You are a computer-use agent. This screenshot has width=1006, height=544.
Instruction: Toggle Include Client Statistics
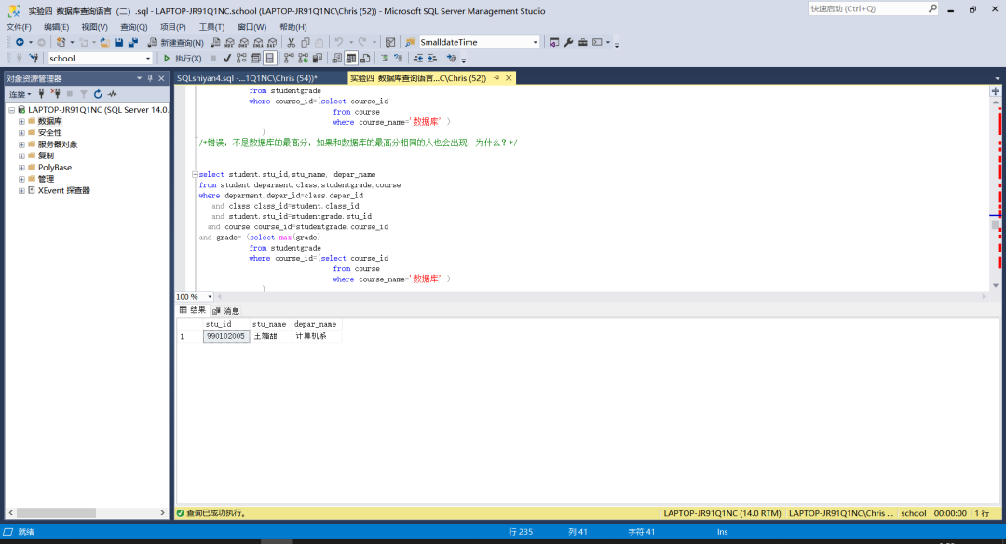click(x=317, y=59)
